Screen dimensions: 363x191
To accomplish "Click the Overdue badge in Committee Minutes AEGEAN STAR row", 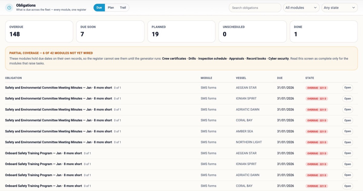I will [x=317, y=88].
